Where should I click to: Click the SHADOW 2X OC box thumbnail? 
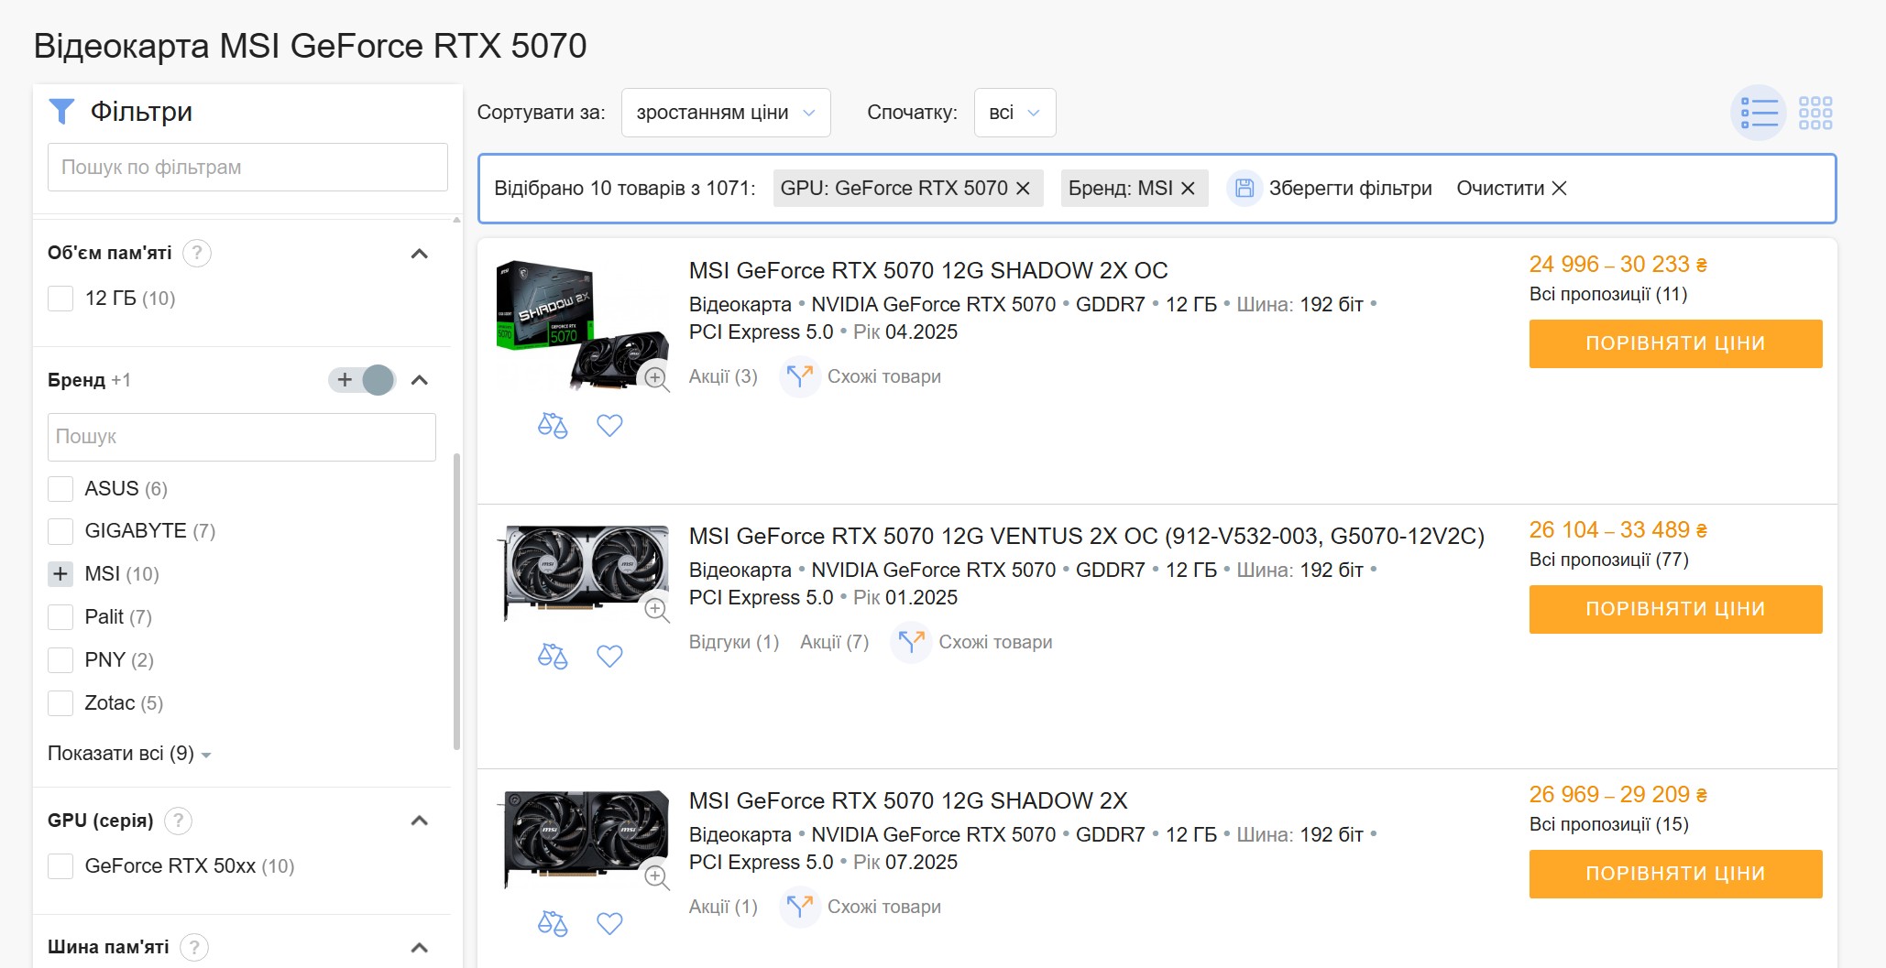(583, 325)
